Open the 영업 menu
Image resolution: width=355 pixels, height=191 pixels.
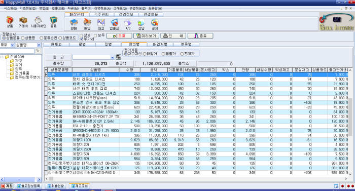click(44, 9)
